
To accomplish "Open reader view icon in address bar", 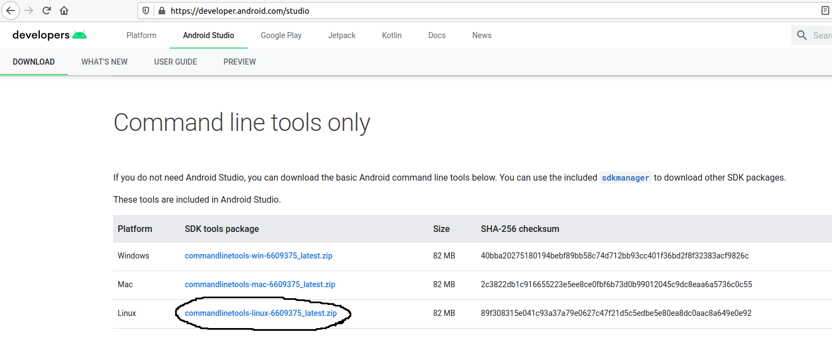I will coord(825,10).
